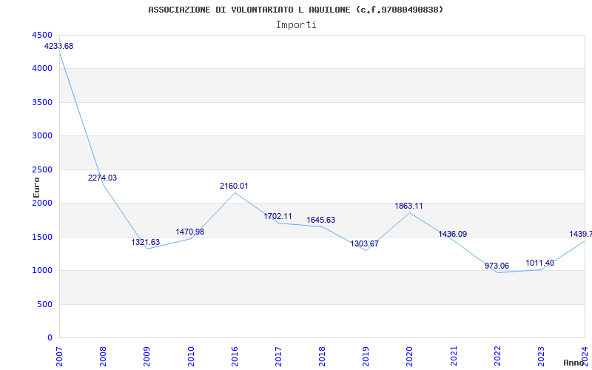
Task: Click the 2016 year axis label
Action: pyautogui.click(x=235, y=354)
